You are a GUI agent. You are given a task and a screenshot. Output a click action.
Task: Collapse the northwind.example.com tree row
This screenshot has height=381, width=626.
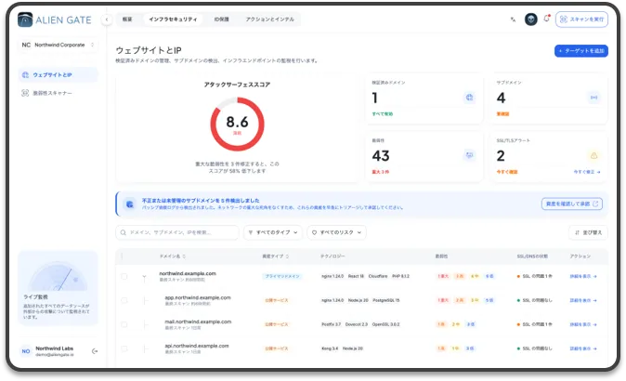pos(144,277)
